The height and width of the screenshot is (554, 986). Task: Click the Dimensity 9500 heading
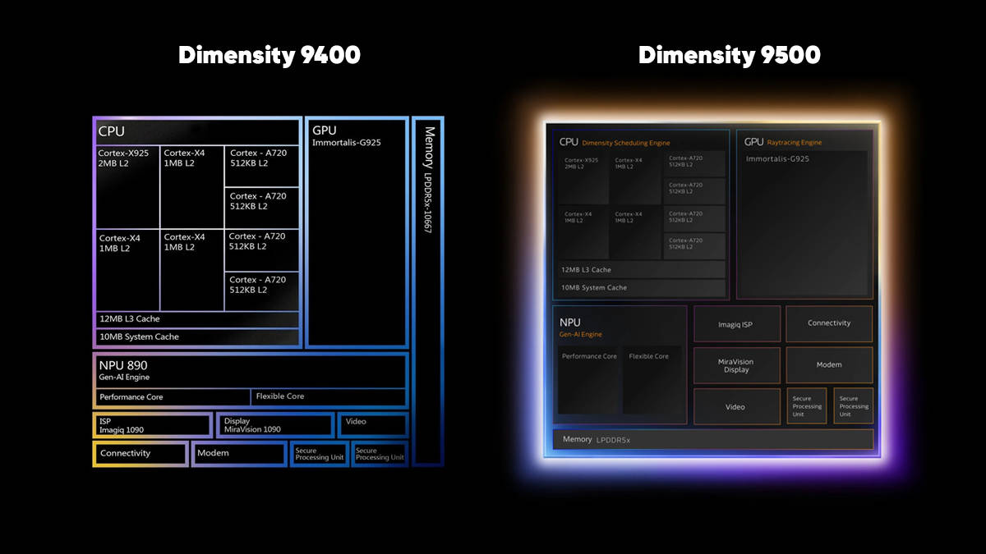coord(729,56)
